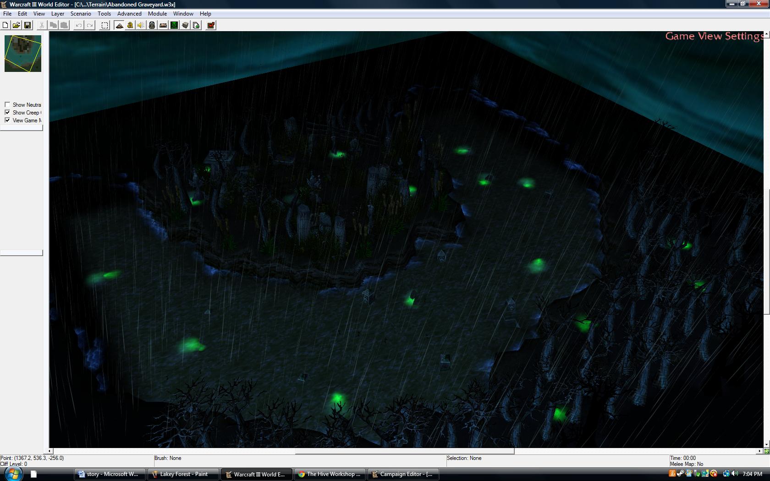
Task: Click the horizontal scrollbar thumb
Action: coord(405,451)
